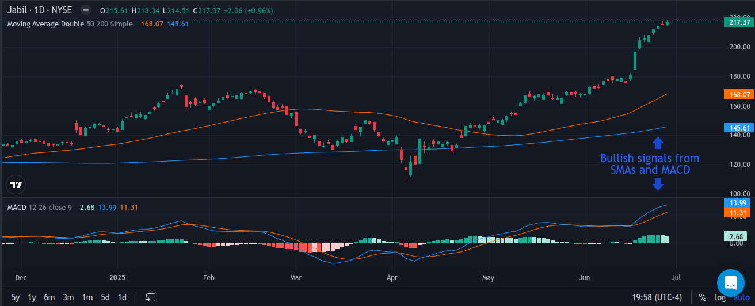Click the Dec label on the time axis

(x=21, y=278)
